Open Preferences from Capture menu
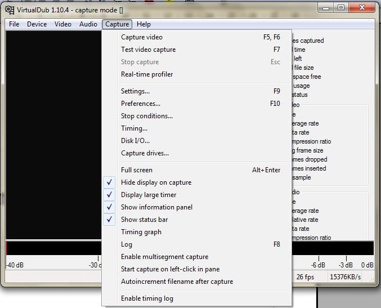381x308 pixels. [197, 104]
